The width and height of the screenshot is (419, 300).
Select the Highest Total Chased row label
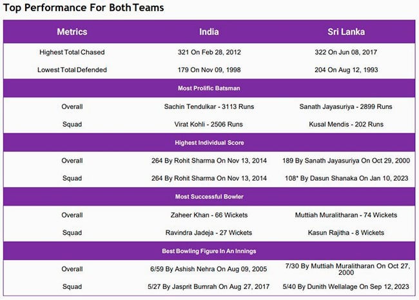(x=72, y=52)
